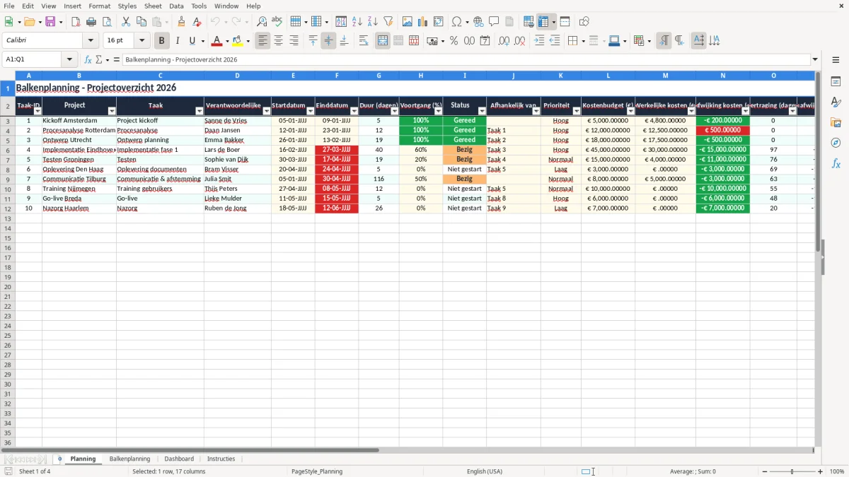Click English (USA) language in status bar
This screenshot has width=849, height=477.
(485, 471)
